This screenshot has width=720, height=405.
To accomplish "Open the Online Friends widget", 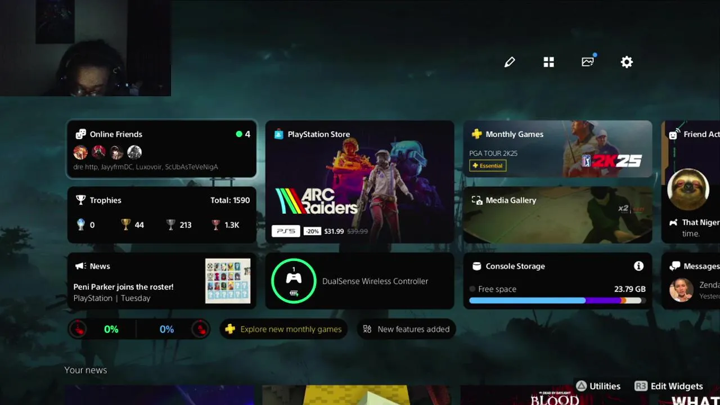I will (x=162, y=149).
